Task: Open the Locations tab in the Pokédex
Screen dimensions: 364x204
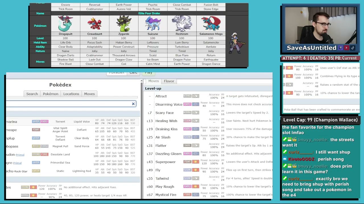Action: click(x=71, y=94)
